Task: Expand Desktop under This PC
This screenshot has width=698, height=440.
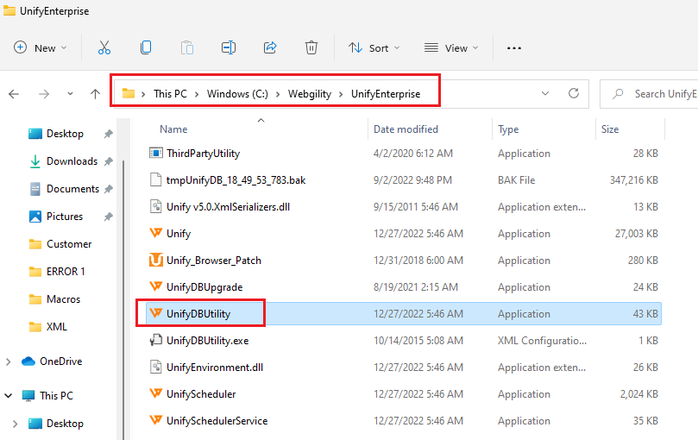Action: (15, 424)
